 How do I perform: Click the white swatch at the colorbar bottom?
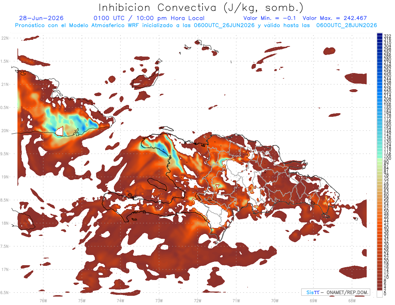[380, 294]
